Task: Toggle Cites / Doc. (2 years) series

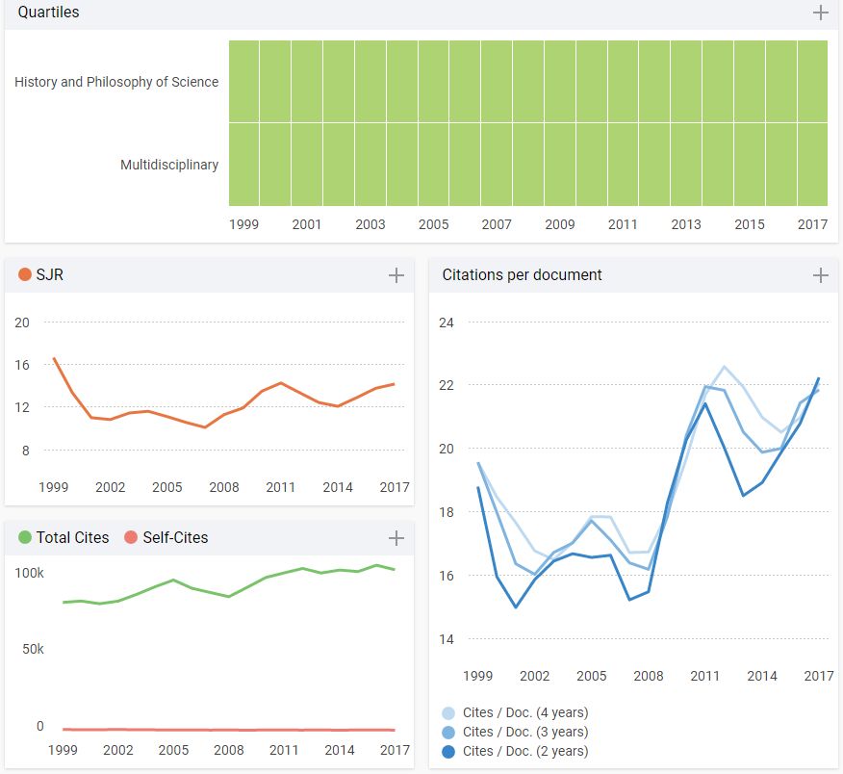Action: point(448,752)
